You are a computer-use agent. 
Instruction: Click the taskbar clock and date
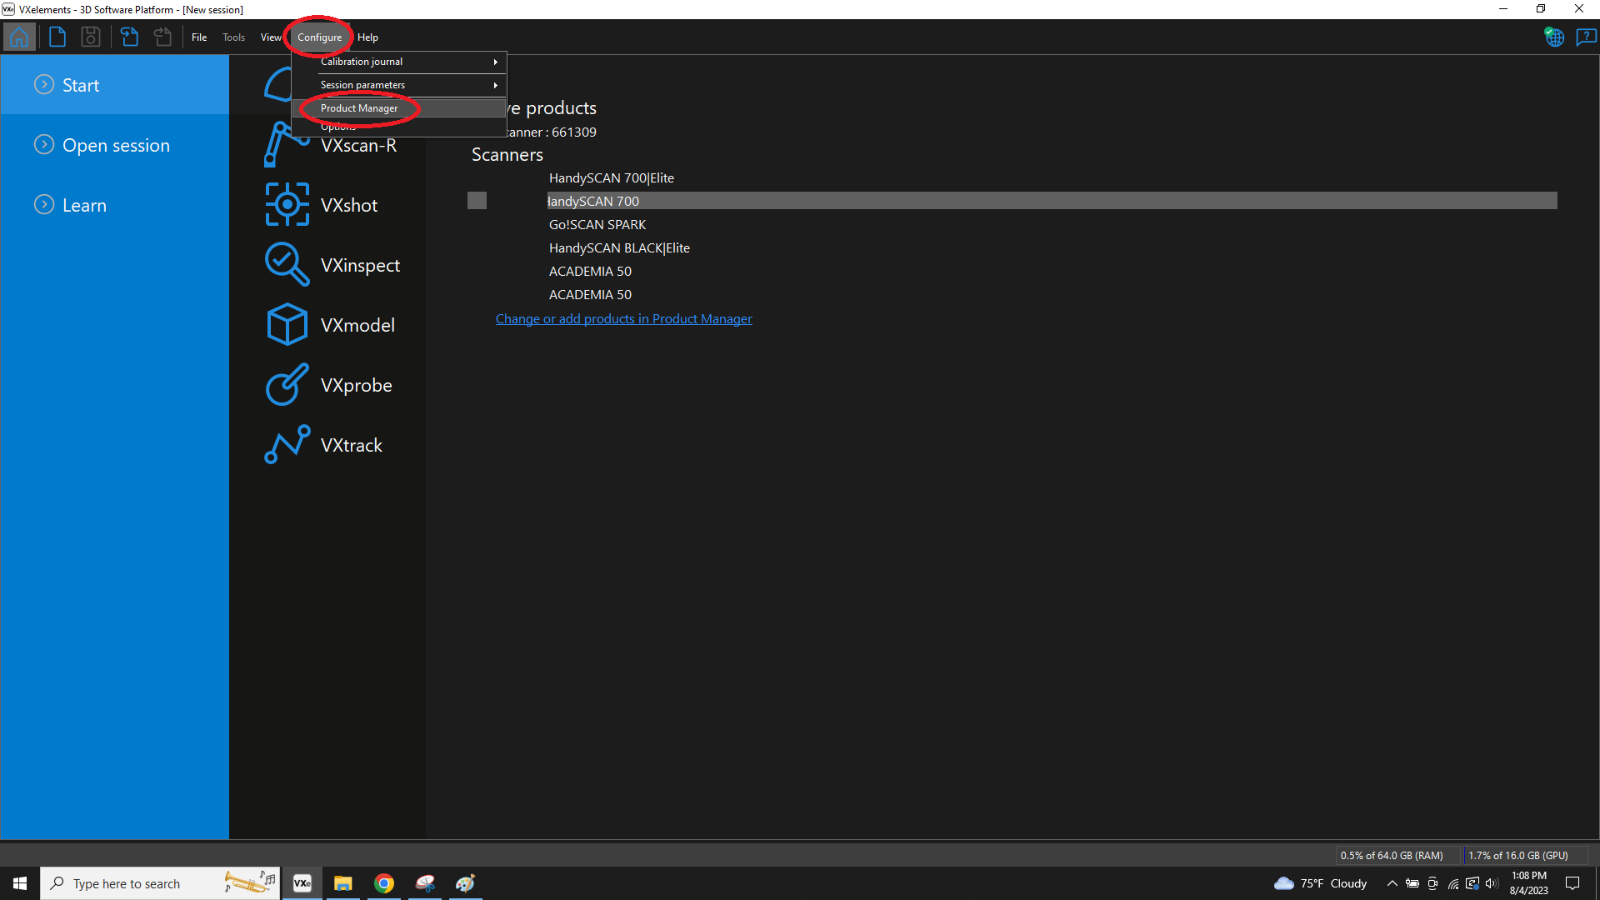coord(1529,883)
